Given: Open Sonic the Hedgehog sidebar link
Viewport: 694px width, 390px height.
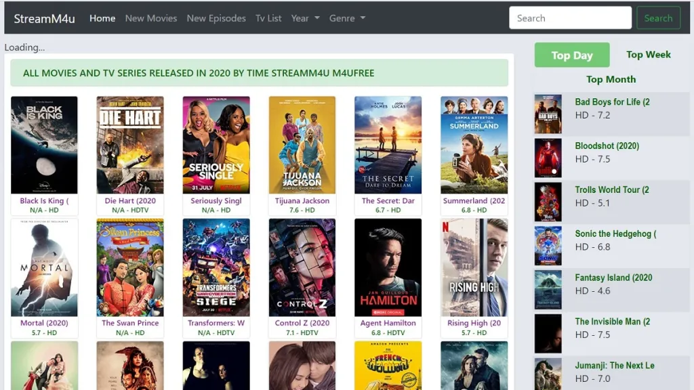Looking at the screenshot, I should click(x=615, y=234).
